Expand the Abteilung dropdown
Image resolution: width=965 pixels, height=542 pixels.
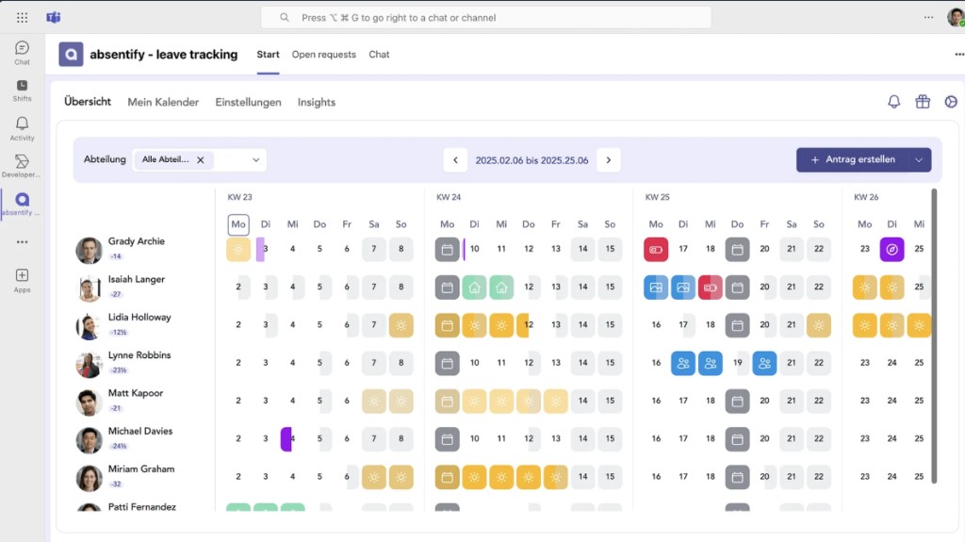[x=255, y=160]
